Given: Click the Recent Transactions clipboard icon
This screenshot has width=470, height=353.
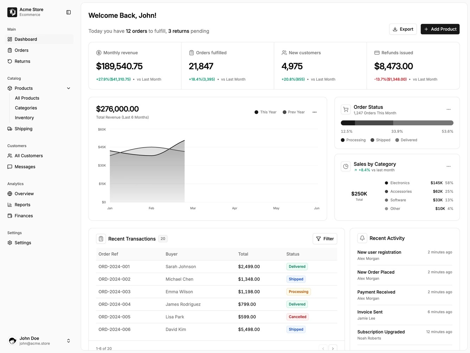Looking at the screenshot, I should (x=101, y=239).
